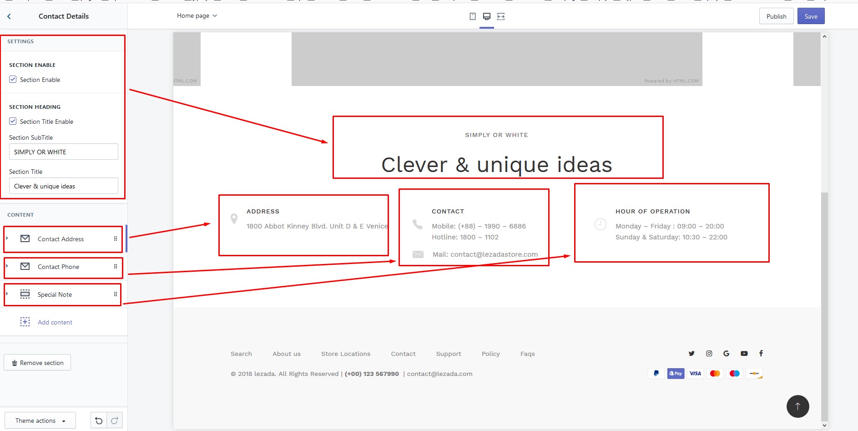Open the Home page dropdown
The height and width of the screenshot is (431, 858).
pos(197,16)
